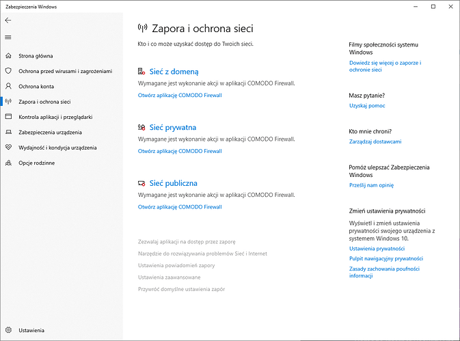Open Zasady zachowania poufności informacji
The height and width of the screenshot is (341, 460).
point(384,272)
